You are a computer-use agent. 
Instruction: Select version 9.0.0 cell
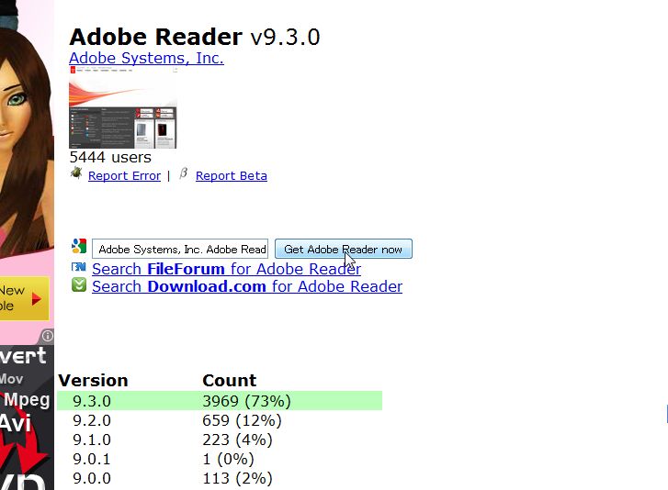pos(92,478)
